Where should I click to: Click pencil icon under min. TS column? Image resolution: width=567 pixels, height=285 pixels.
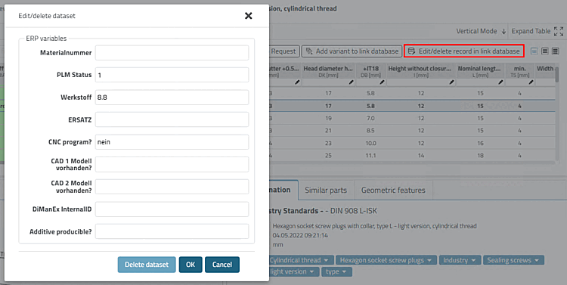pyautogui.click(x=531, y=82)
